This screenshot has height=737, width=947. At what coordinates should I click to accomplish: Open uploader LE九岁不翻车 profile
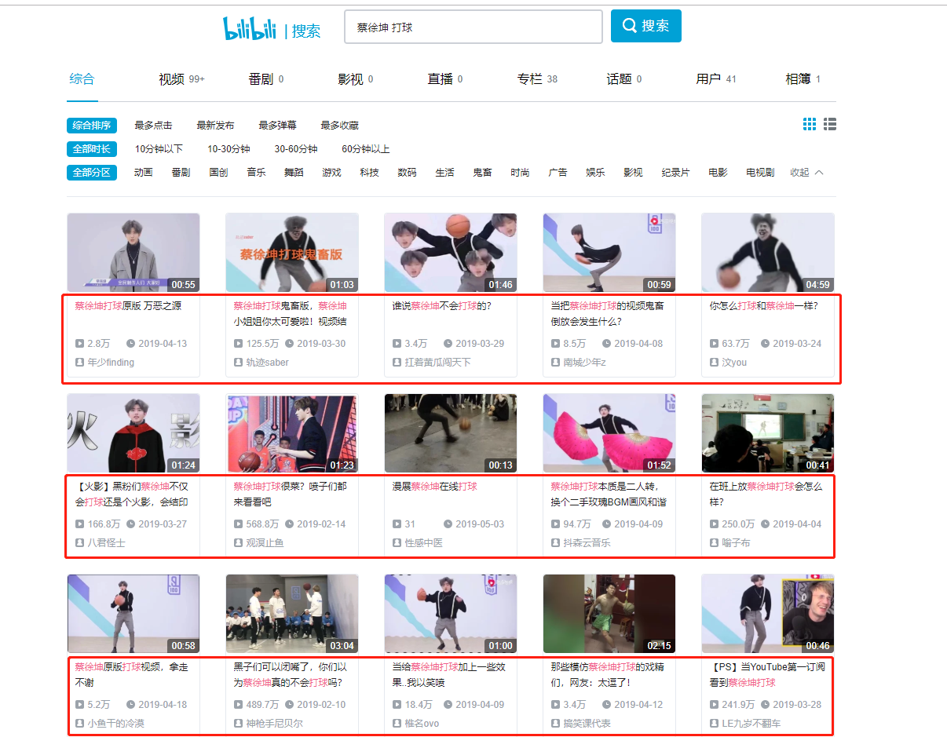[751, 724]
